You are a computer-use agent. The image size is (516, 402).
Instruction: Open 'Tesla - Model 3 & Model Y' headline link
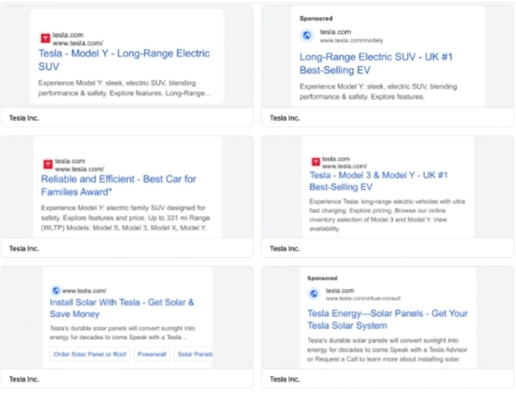click(379, 181)
